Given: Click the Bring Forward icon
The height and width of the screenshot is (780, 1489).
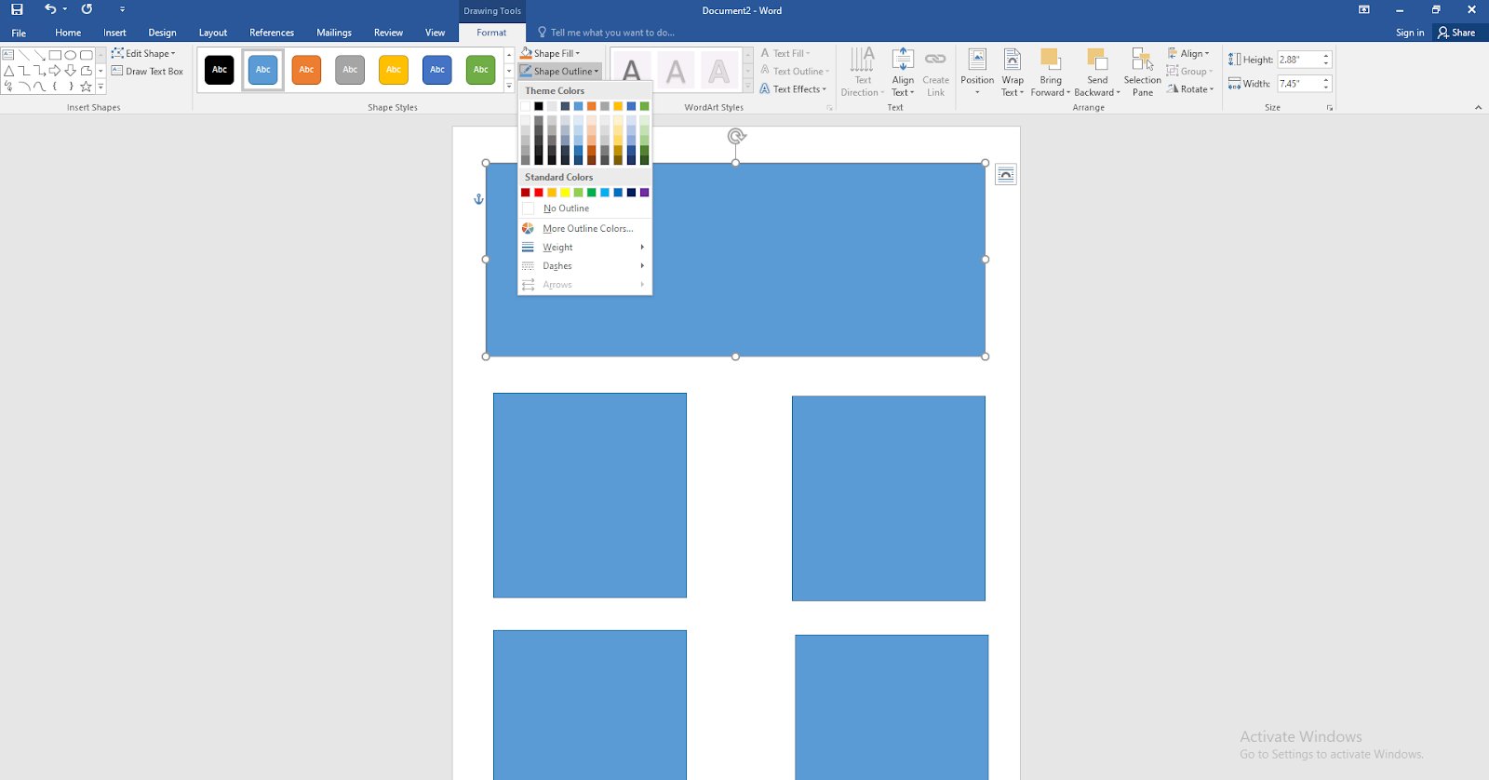Looking at the screenshot, I should [x=1050, y=60].
